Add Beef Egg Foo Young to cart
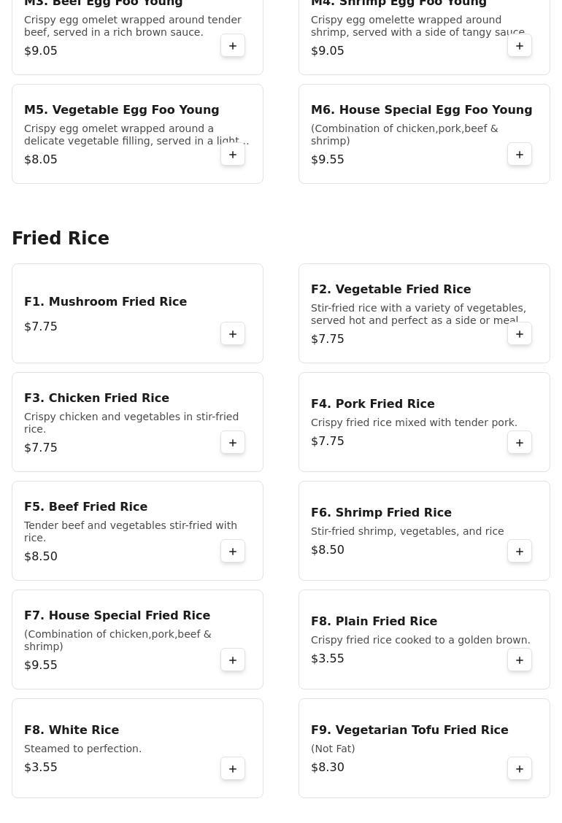Viewport: 562px width, 823px height. [233, 46]
